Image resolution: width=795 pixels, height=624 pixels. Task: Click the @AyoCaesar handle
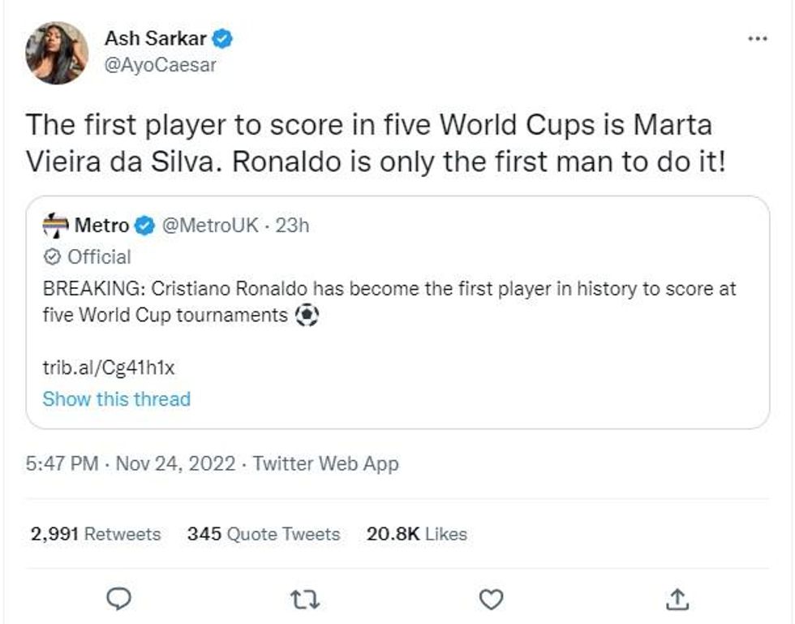pyautogui.click(x=161, y=65)
